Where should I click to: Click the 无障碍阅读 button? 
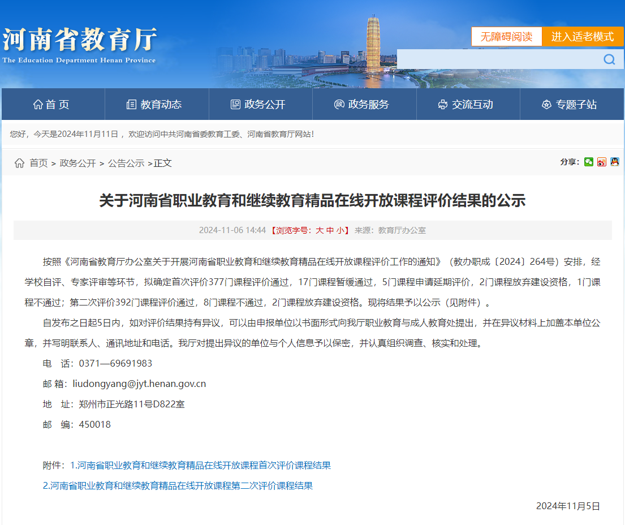pos(506,37)
